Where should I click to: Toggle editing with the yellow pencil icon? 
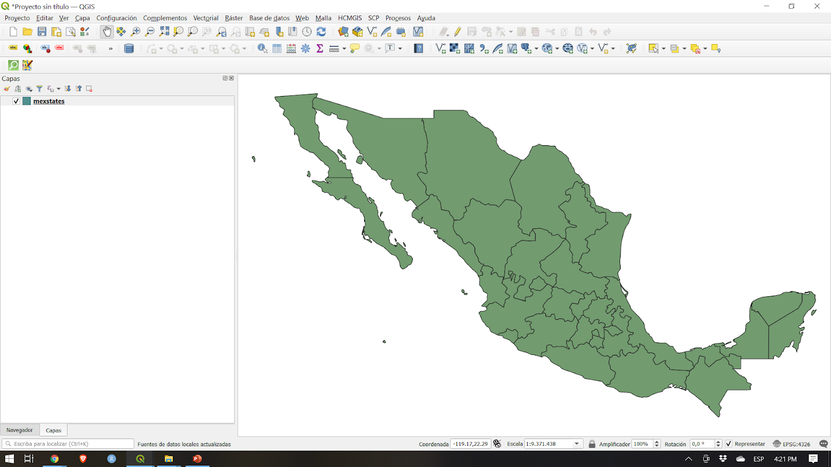(x=458, y=32)
